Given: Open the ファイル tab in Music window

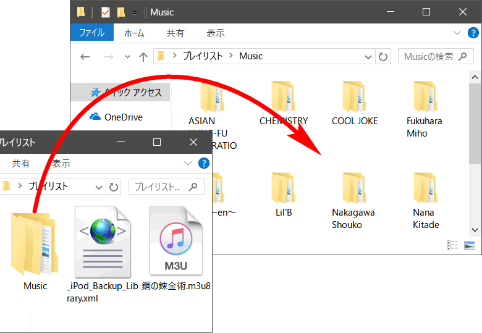Looking at the screenshot, I should pyautogui.click(x=92, y=33).
